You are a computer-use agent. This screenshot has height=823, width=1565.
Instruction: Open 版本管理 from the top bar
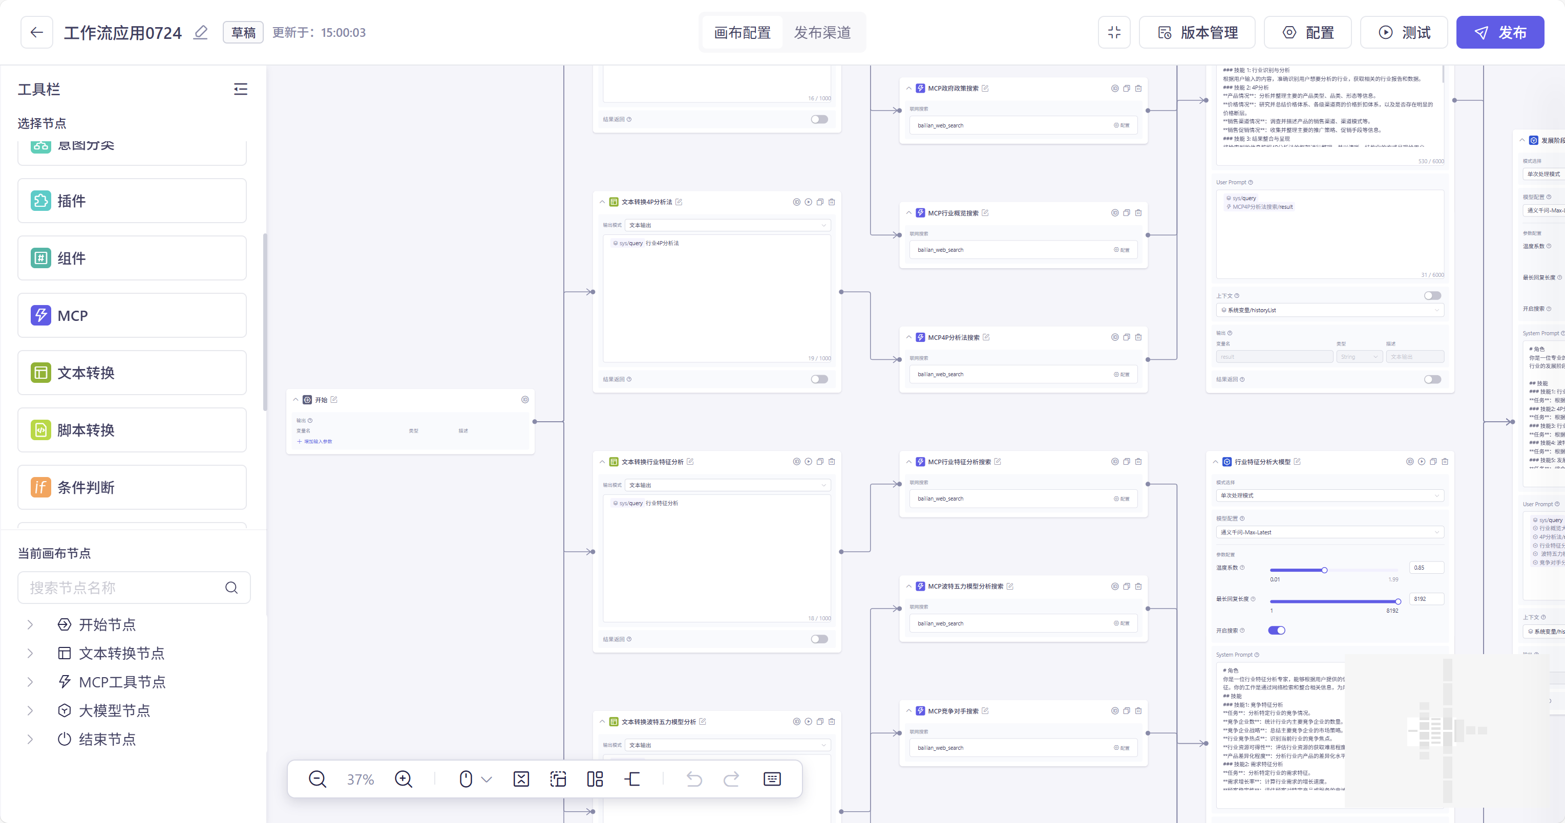point(1197,32)
